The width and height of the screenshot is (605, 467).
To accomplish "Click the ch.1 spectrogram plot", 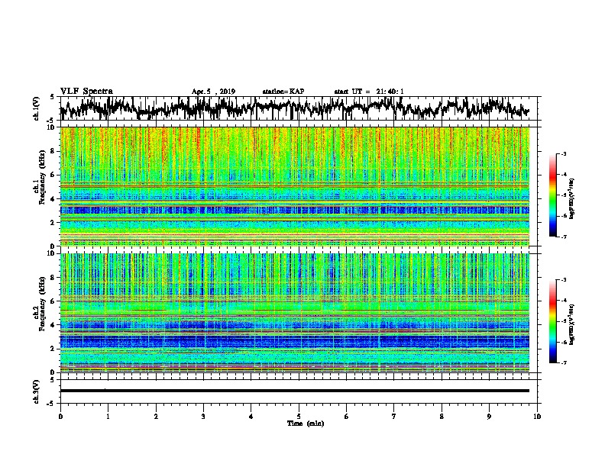I will (295, 186).
